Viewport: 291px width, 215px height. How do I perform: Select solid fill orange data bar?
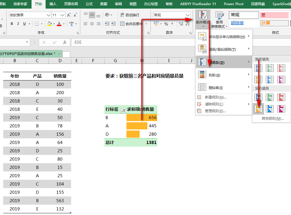click(x=258, y=109)
